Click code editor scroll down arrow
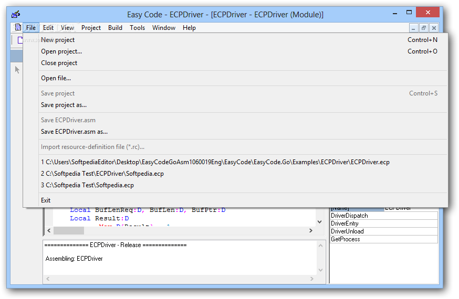 320,222
